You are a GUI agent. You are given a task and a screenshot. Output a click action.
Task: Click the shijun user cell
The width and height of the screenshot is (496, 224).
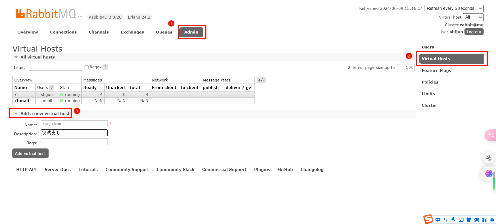click(47, 94)
